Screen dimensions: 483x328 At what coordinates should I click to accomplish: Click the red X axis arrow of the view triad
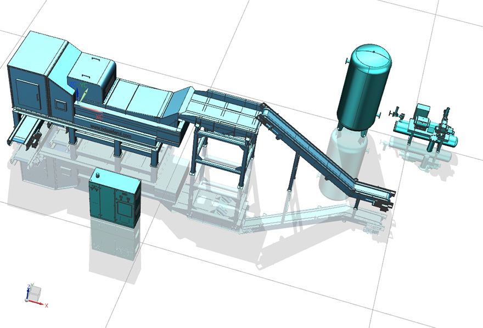pos(41,303)
